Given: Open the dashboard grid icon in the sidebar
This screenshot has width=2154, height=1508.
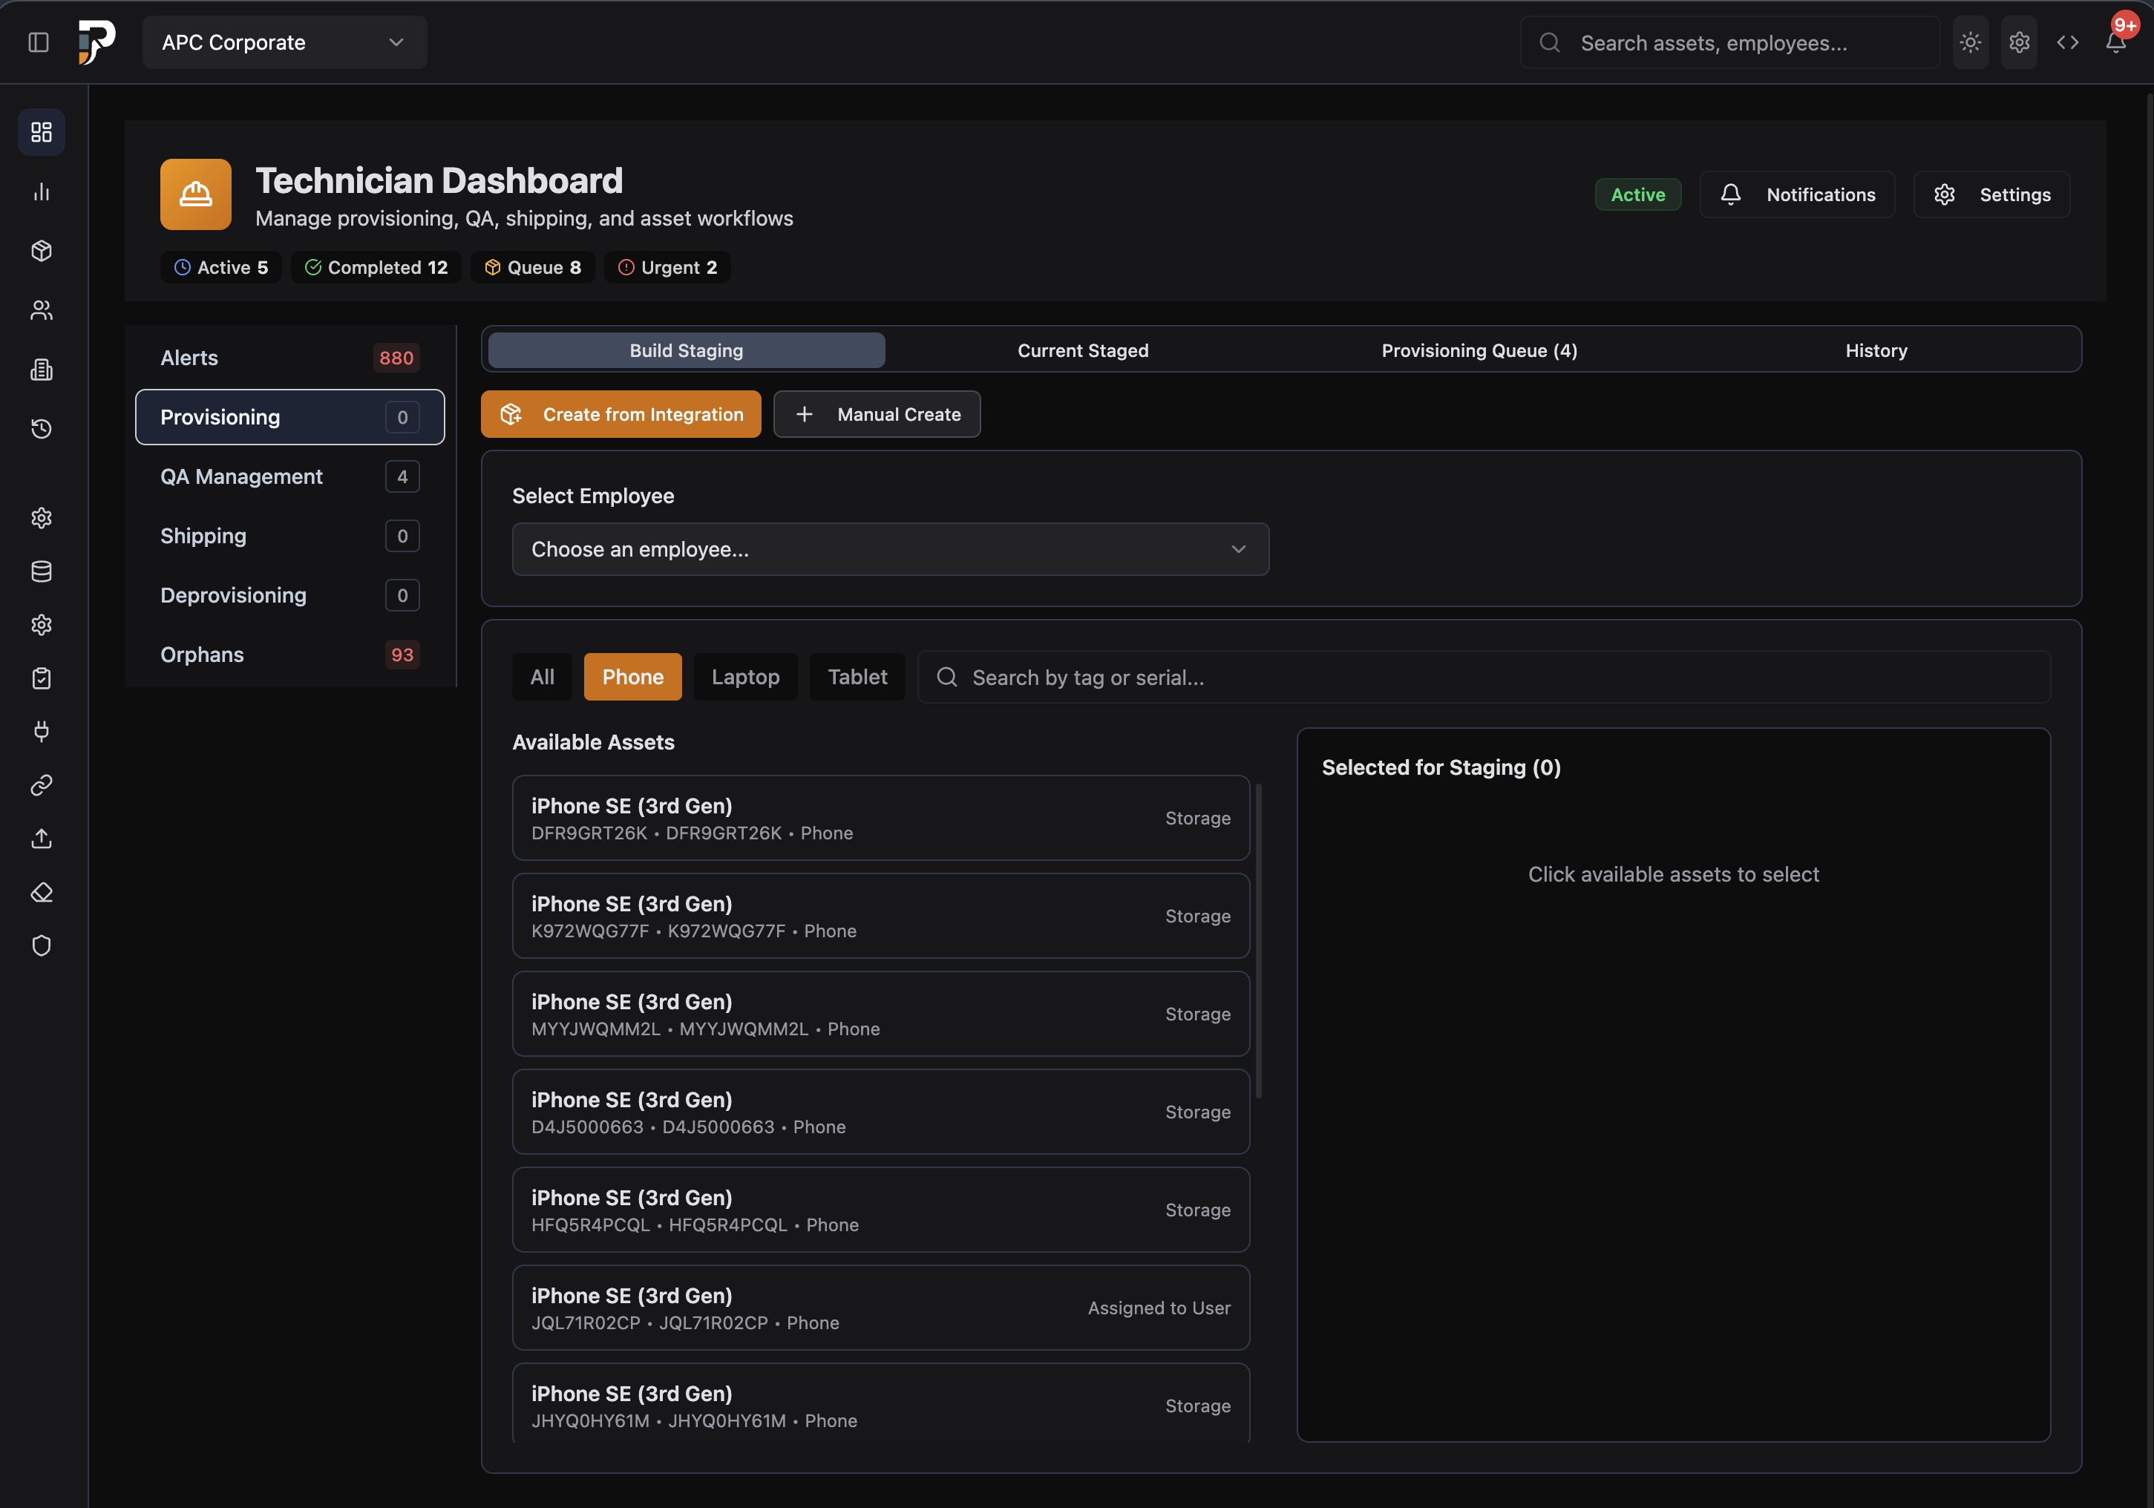Looking at the screenshot, I should point(42,132).
